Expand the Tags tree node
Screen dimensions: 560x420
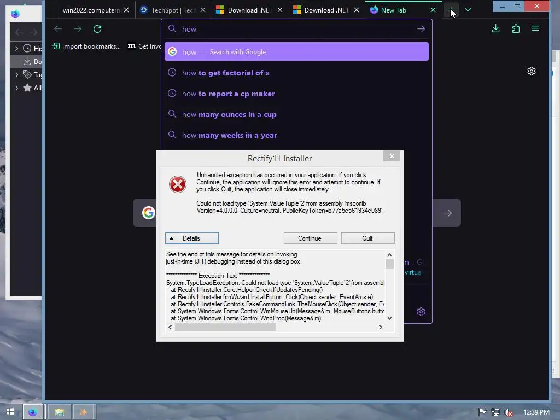click(x=16, y=74)
